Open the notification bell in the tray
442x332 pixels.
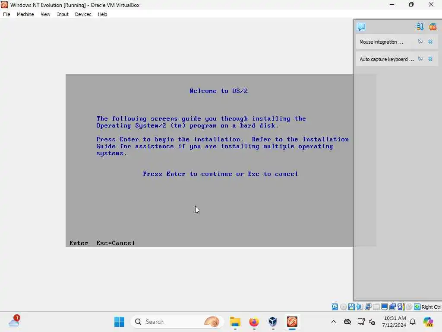pyautogui.click(x=413, y=322)
